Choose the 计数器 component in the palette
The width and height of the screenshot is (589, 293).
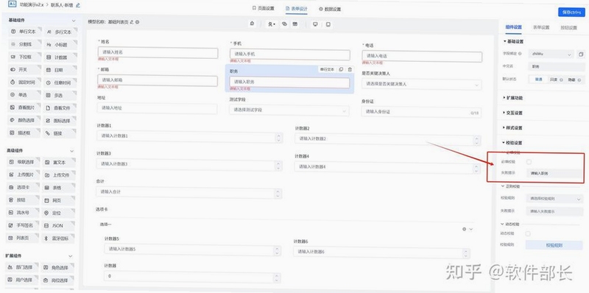click(60, 57)
